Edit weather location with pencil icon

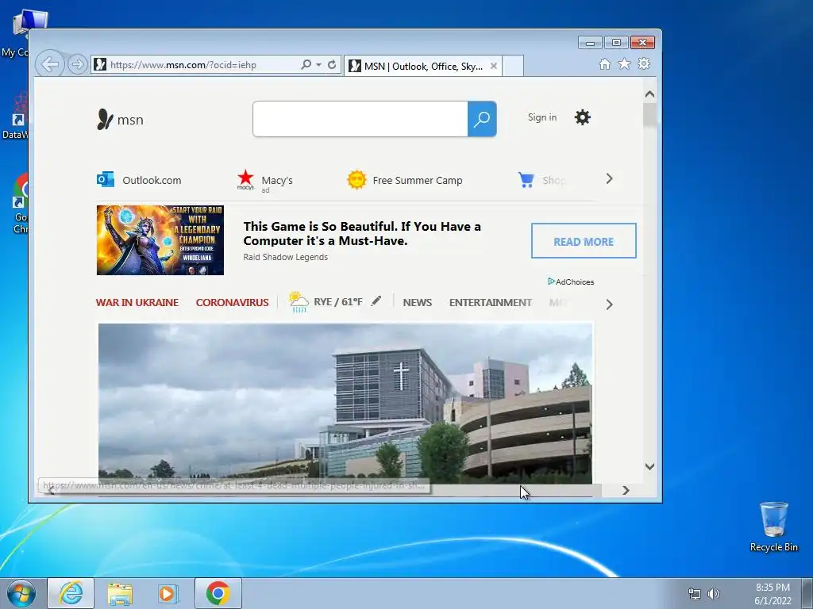pyautogui.click(x=376, y=301)
